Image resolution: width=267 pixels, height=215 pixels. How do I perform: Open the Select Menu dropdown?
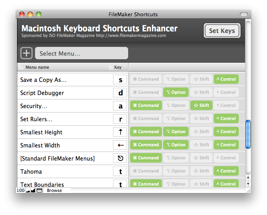82,53
